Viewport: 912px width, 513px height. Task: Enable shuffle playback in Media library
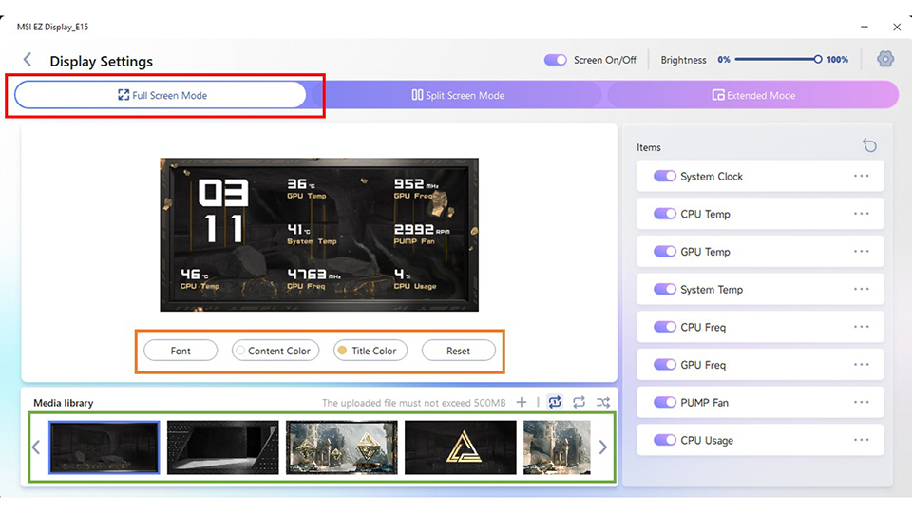click(x=603, y=402)
